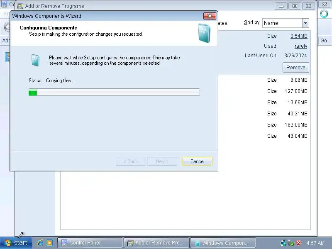Viewport: 332px width, 249px height.
Task: Switch to Windows Components taskbar button
Action: (x=223, y=243)
